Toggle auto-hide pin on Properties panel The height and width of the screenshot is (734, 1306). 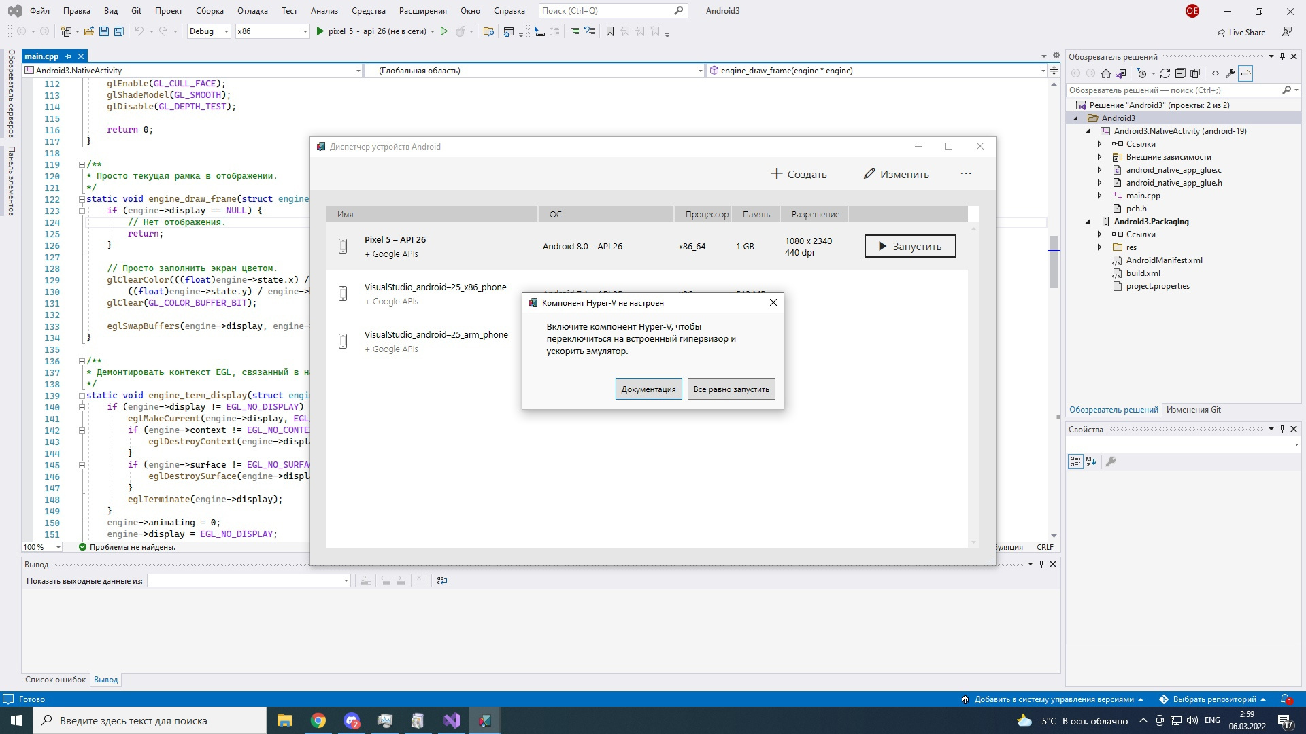(x=1283, y=429)
